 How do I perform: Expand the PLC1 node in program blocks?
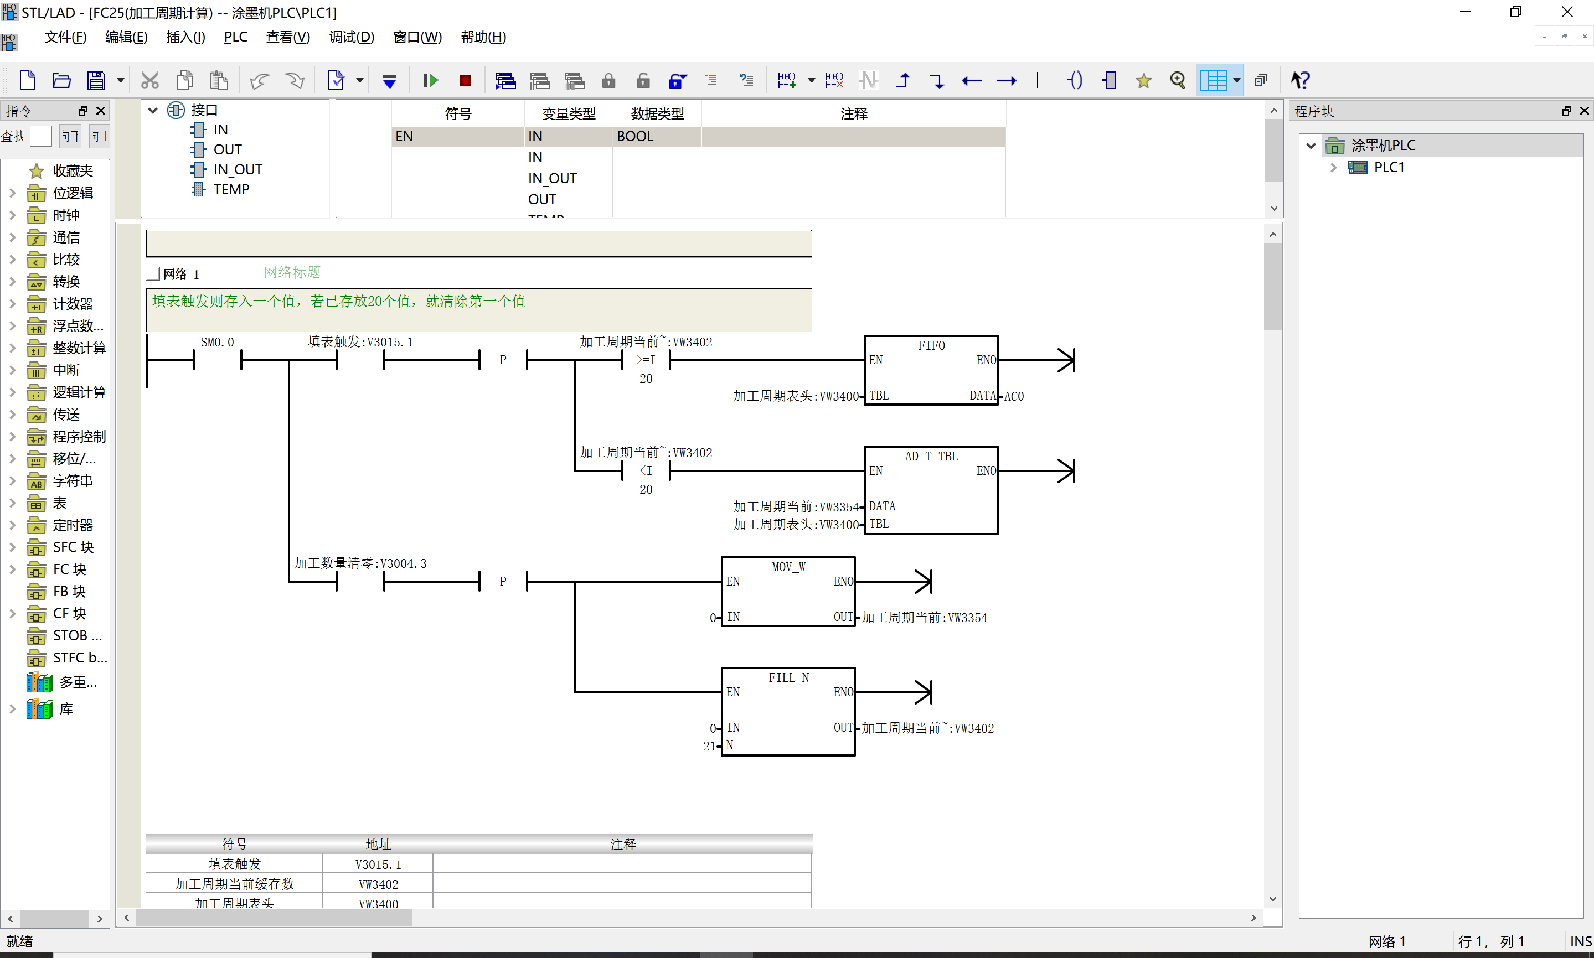[1333, 168]
